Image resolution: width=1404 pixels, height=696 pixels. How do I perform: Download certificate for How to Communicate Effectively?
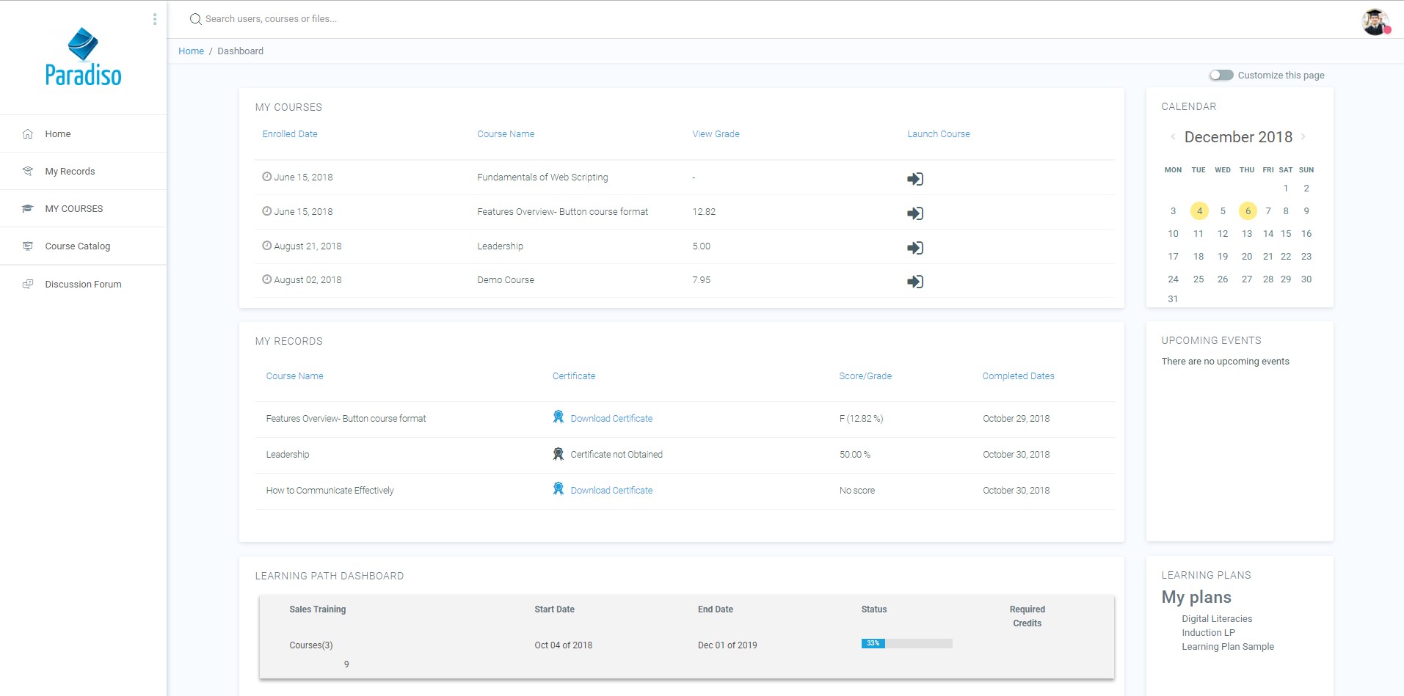point(611,491)
